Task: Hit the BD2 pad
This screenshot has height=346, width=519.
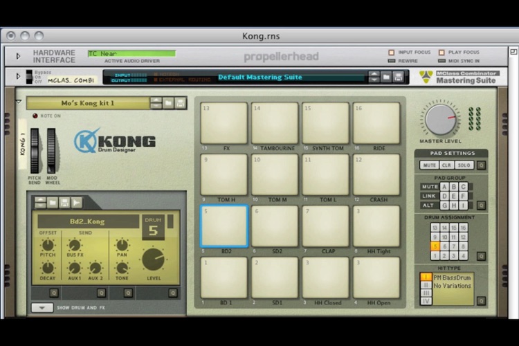Action: [224, 226]
